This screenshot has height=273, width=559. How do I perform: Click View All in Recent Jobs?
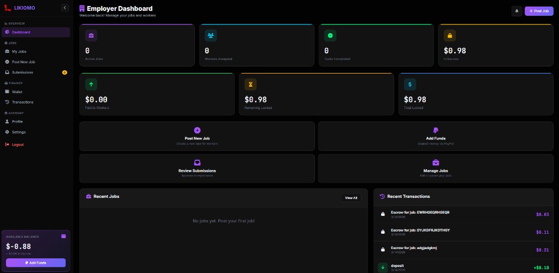[351, 198]
